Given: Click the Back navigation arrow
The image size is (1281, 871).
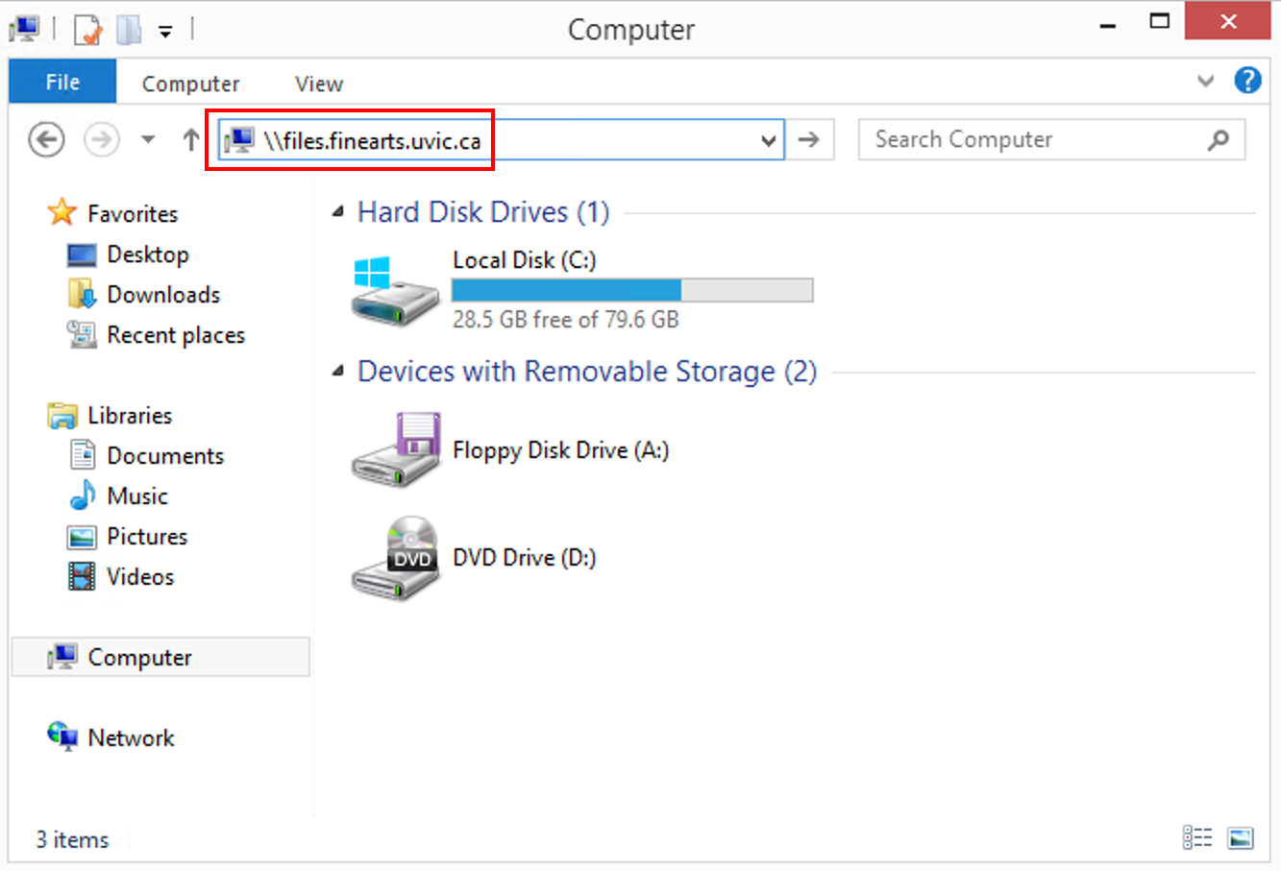Looking at the screenshot, I should point(45,139).
